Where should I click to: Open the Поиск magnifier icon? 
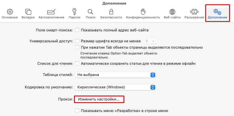[90, 12]
